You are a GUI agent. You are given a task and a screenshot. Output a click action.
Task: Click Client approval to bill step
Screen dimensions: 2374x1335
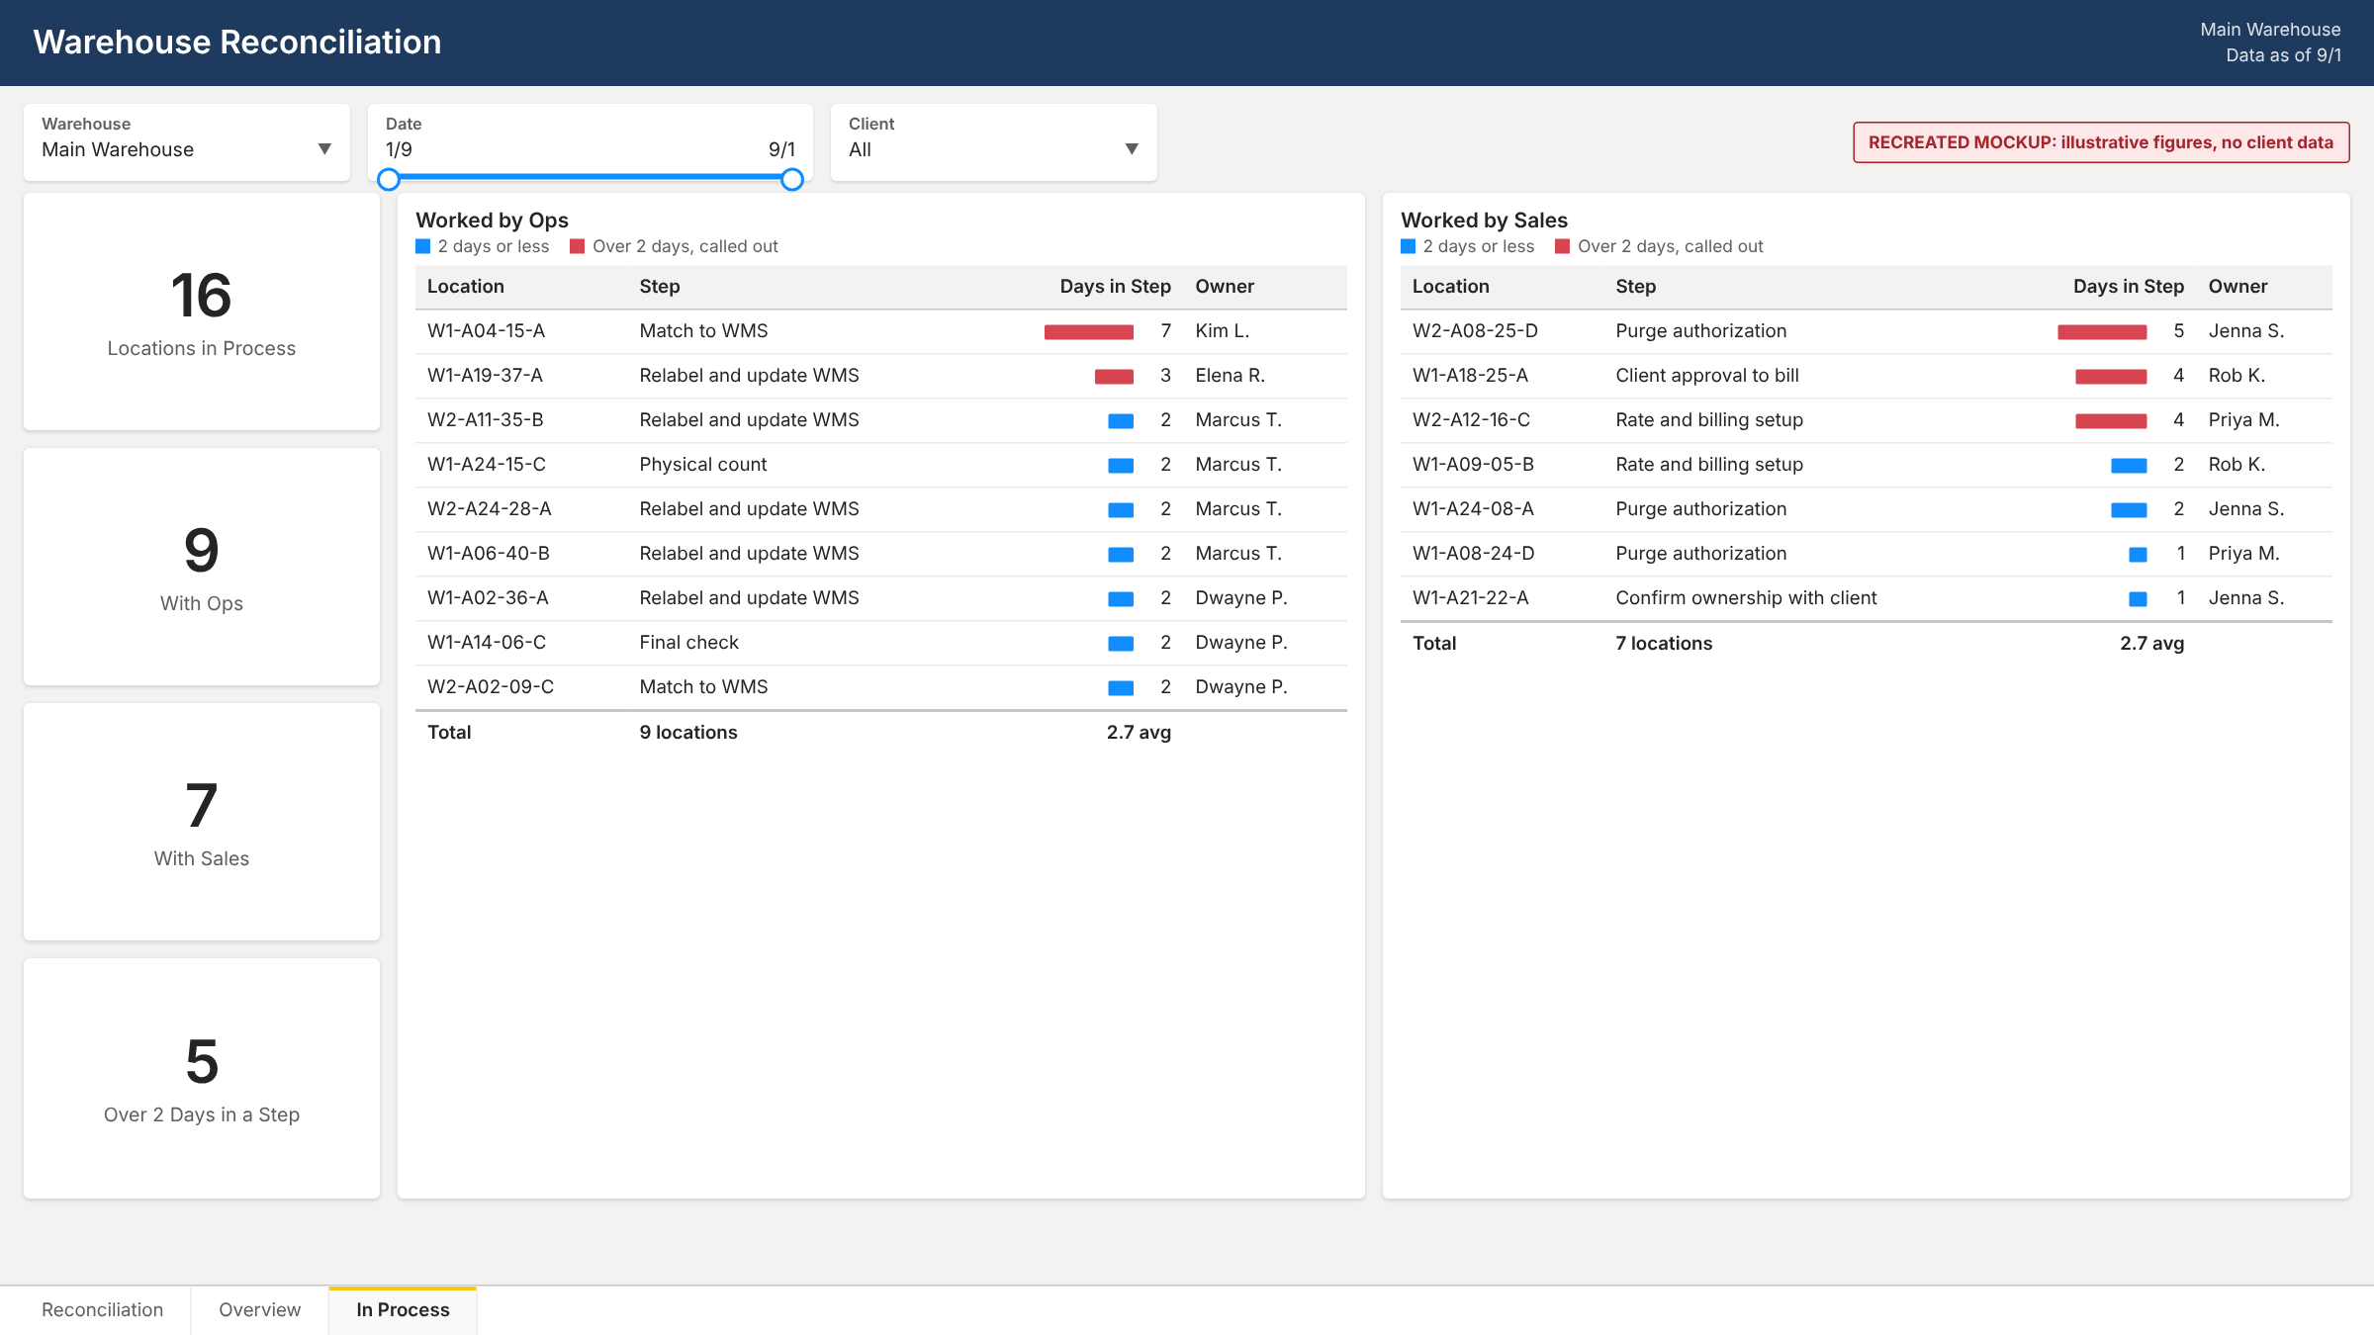1707,375
